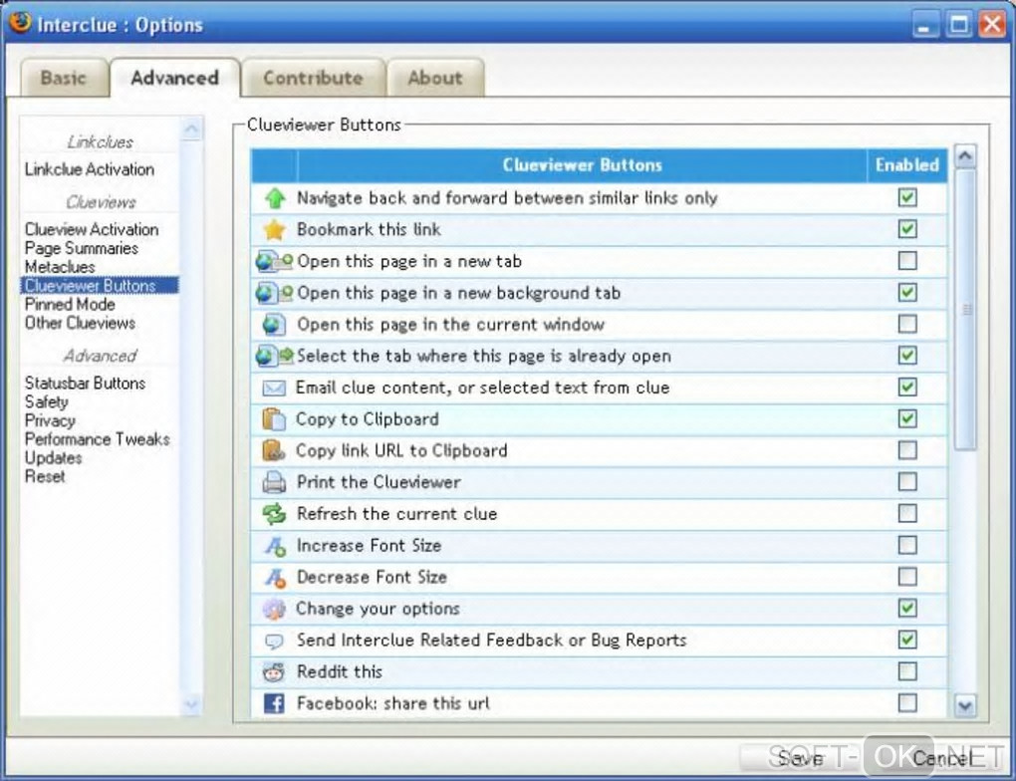Open Page Summaries settings
1016x781 pixels.
click(x=81, y=248)
